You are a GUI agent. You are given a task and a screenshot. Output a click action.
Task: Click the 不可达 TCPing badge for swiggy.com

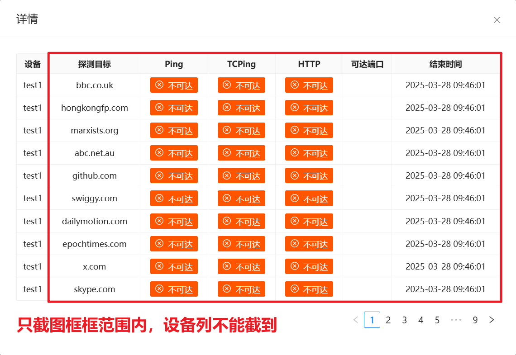coord(241,198)
